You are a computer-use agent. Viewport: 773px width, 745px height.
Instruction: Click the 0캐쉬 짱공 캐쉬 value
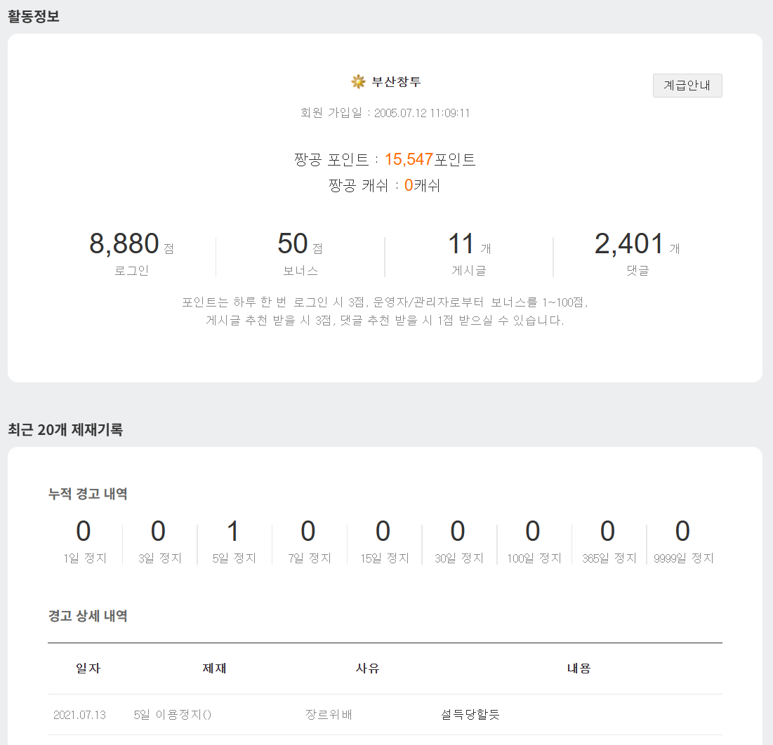tap(422, 186)
